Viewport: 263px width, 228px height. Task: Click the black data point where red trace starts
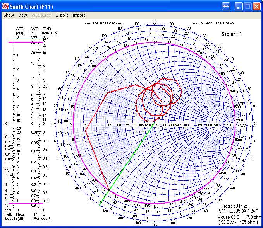(x=109, y=191)
